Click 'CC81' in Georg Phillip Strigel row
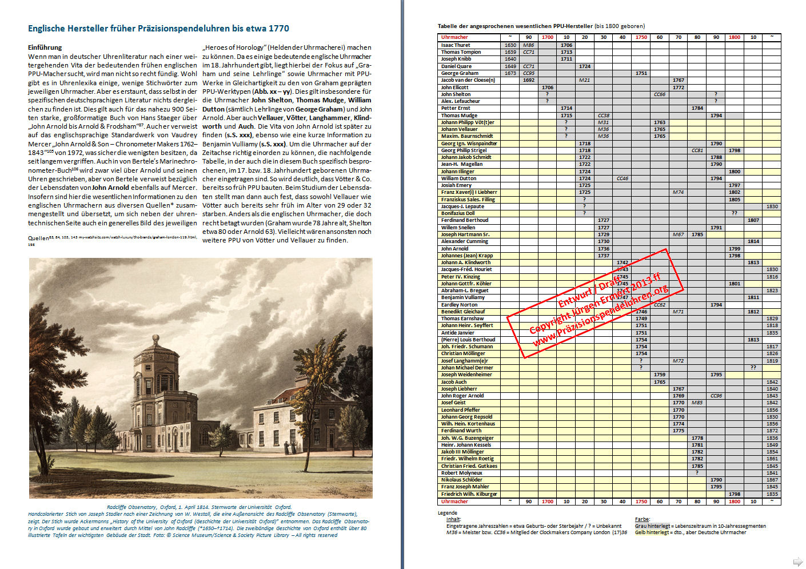This screenshot has height=569, width=806. click(697, 150)
